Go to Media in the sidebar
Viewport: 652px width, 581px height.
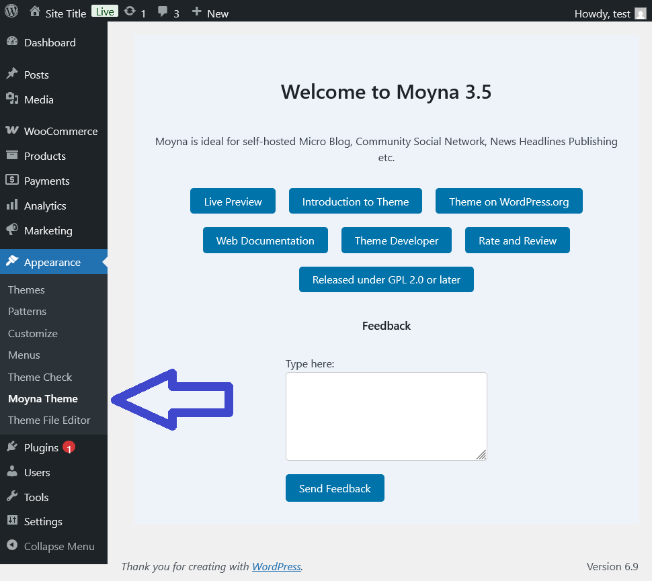click(x=54, y=99)
